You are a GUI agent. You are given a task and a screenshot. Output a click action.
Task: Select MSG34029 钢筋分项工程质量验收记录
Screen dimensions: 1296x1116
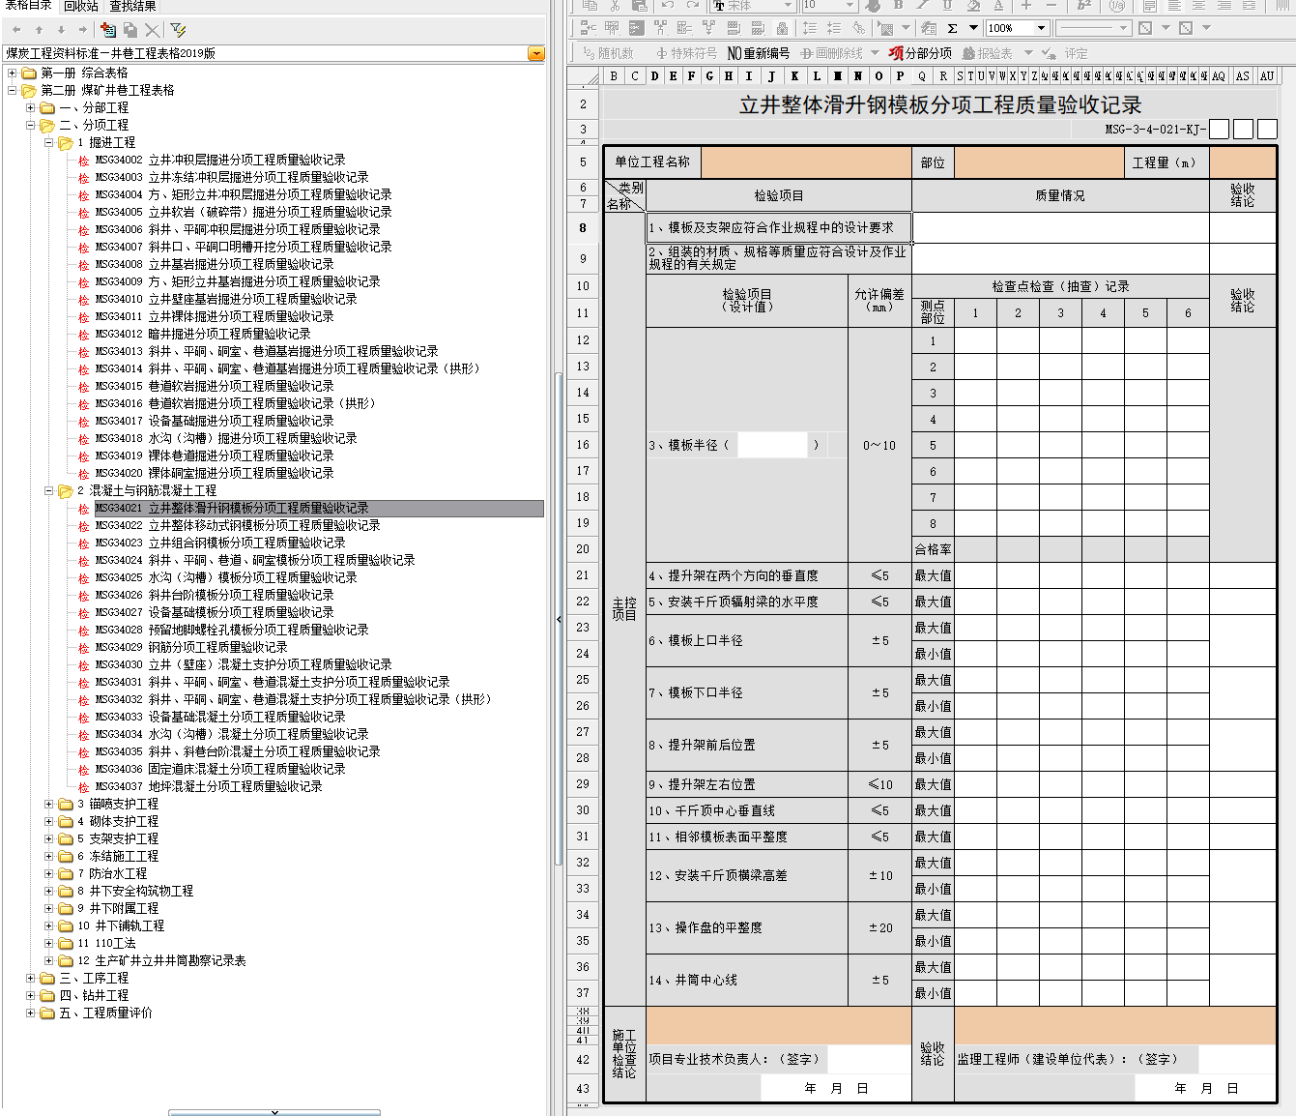click(191, 648)
